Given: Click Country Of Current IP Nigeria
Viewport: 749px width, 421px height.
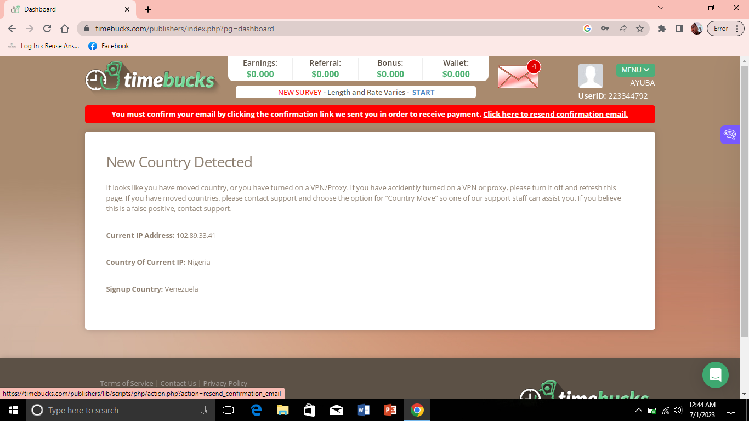Looking at the screenshot, I should click(x=158, y=262).
